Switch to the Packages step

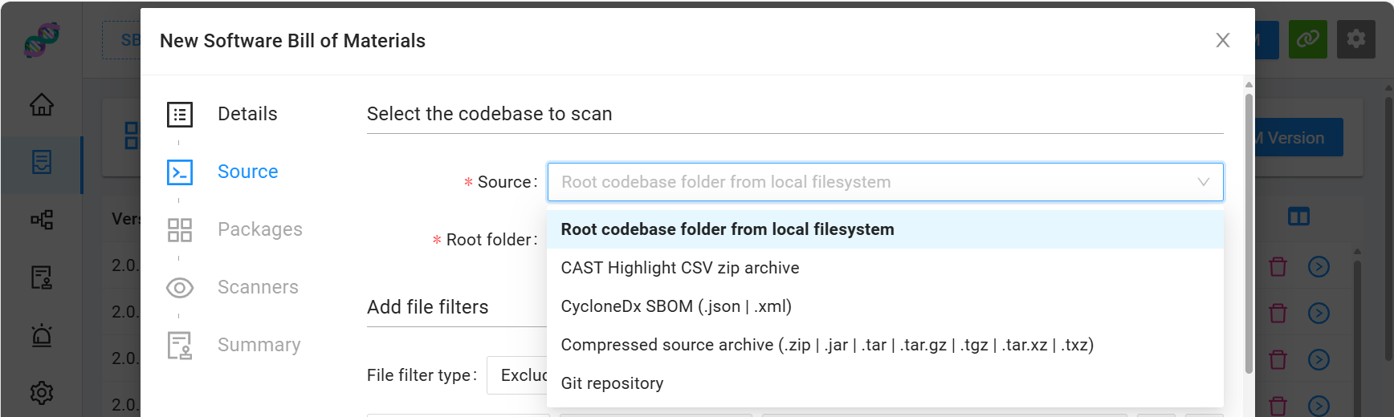(x=259, y=229)
